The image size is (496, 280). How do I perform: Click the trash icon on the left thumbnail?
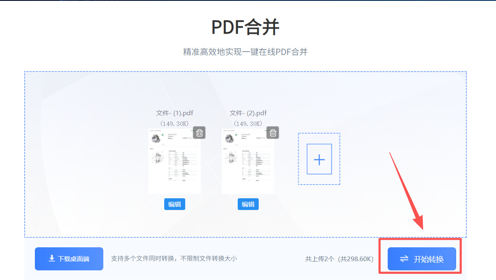[x=199, y=132]
